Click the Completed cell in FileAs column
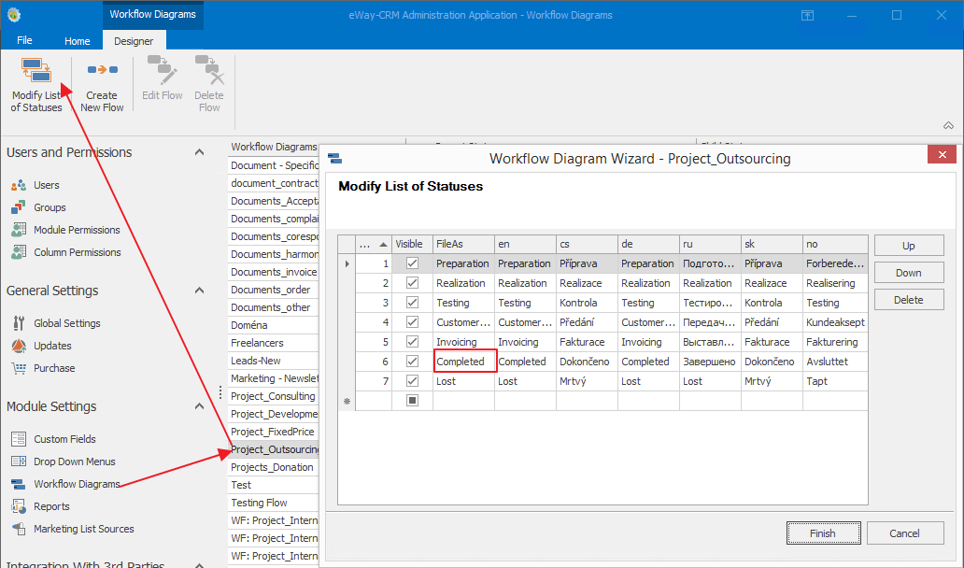Screen dimensions: 964x568 (x=464, y=362)
